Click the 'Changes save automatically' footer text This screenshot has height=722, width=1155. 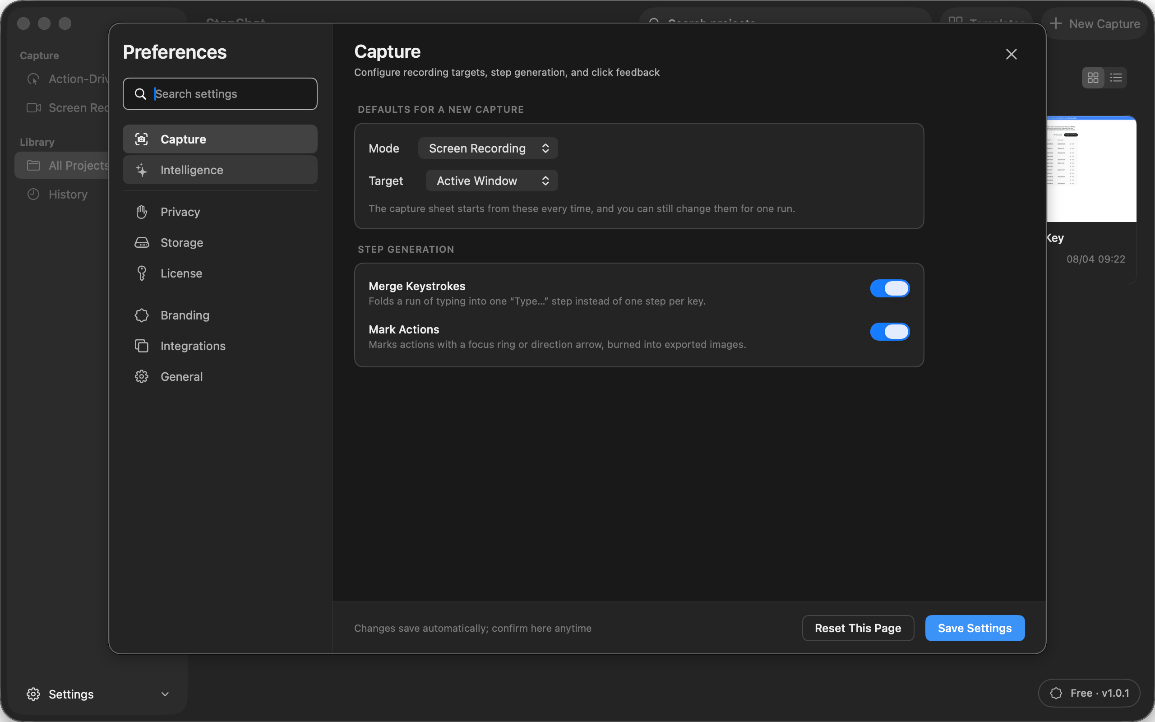pos(472,628)
